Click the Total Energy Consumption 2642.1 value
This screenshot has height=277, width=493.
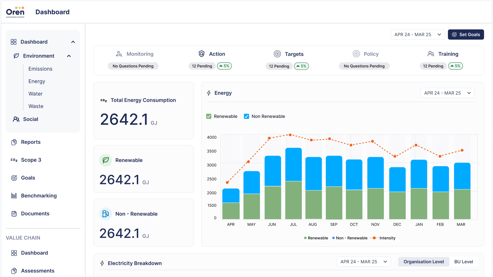[124, 119]
